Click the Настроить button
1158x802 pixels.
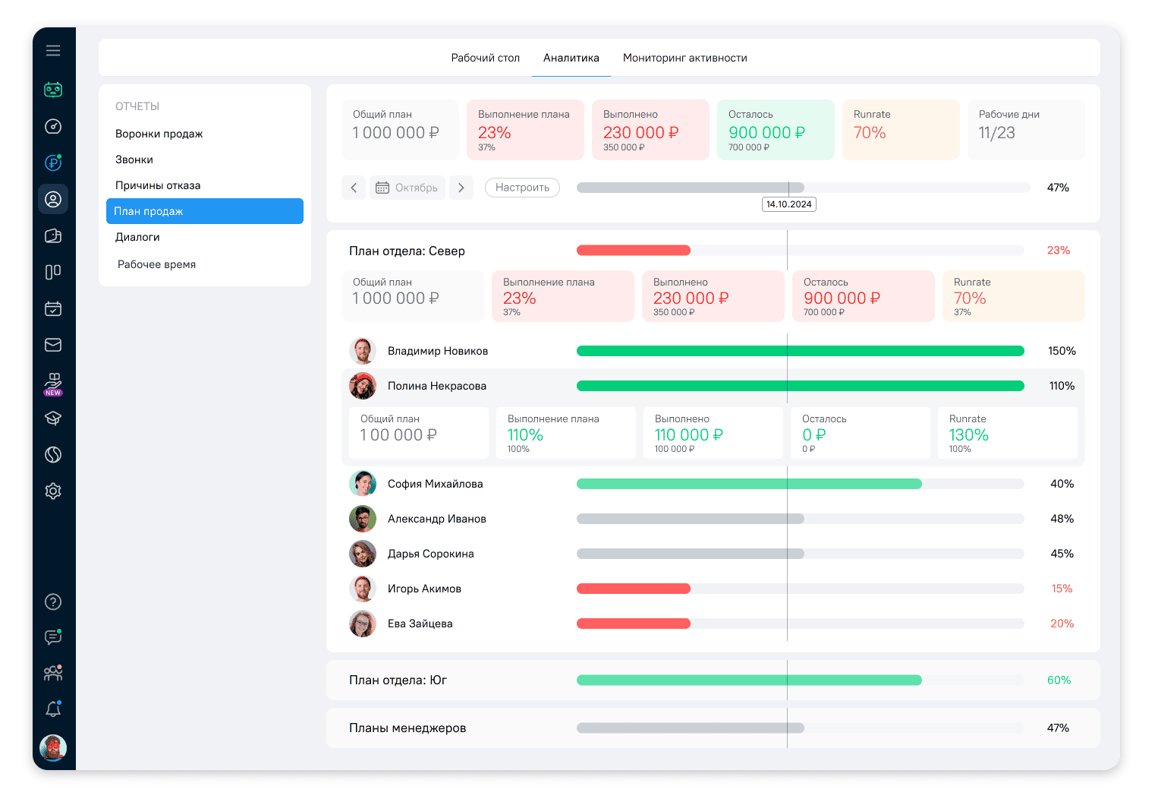pos(522,188)
